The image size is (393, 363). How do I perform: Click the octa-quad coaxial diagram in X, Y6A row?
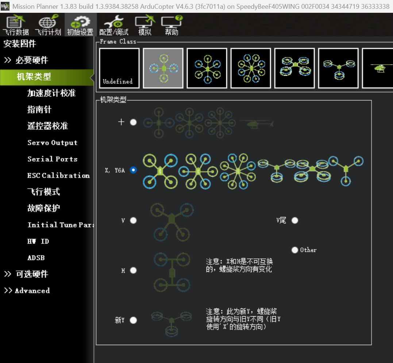click(x=312, y=171)
